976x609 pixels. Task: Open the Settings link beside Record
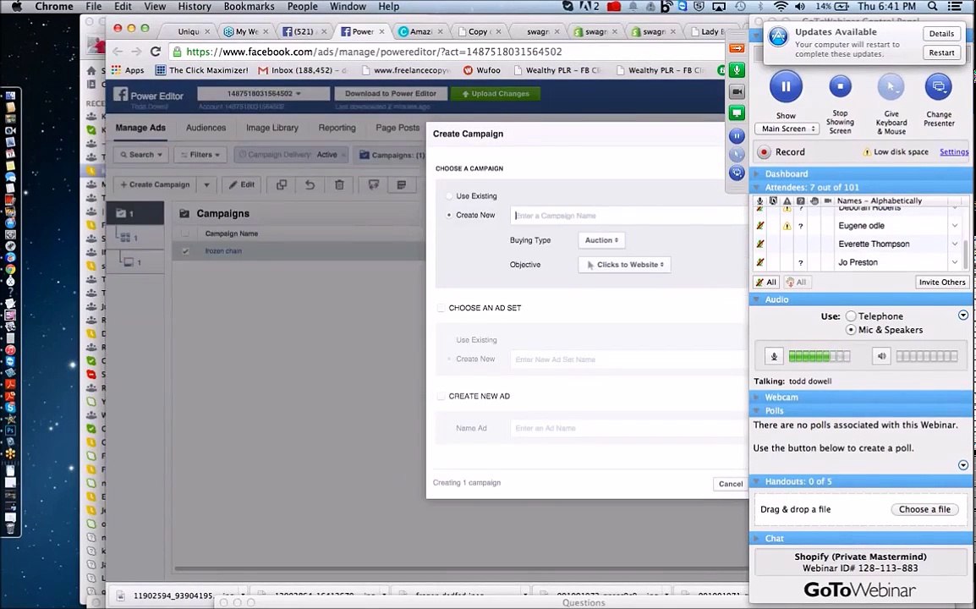(954, 152)
